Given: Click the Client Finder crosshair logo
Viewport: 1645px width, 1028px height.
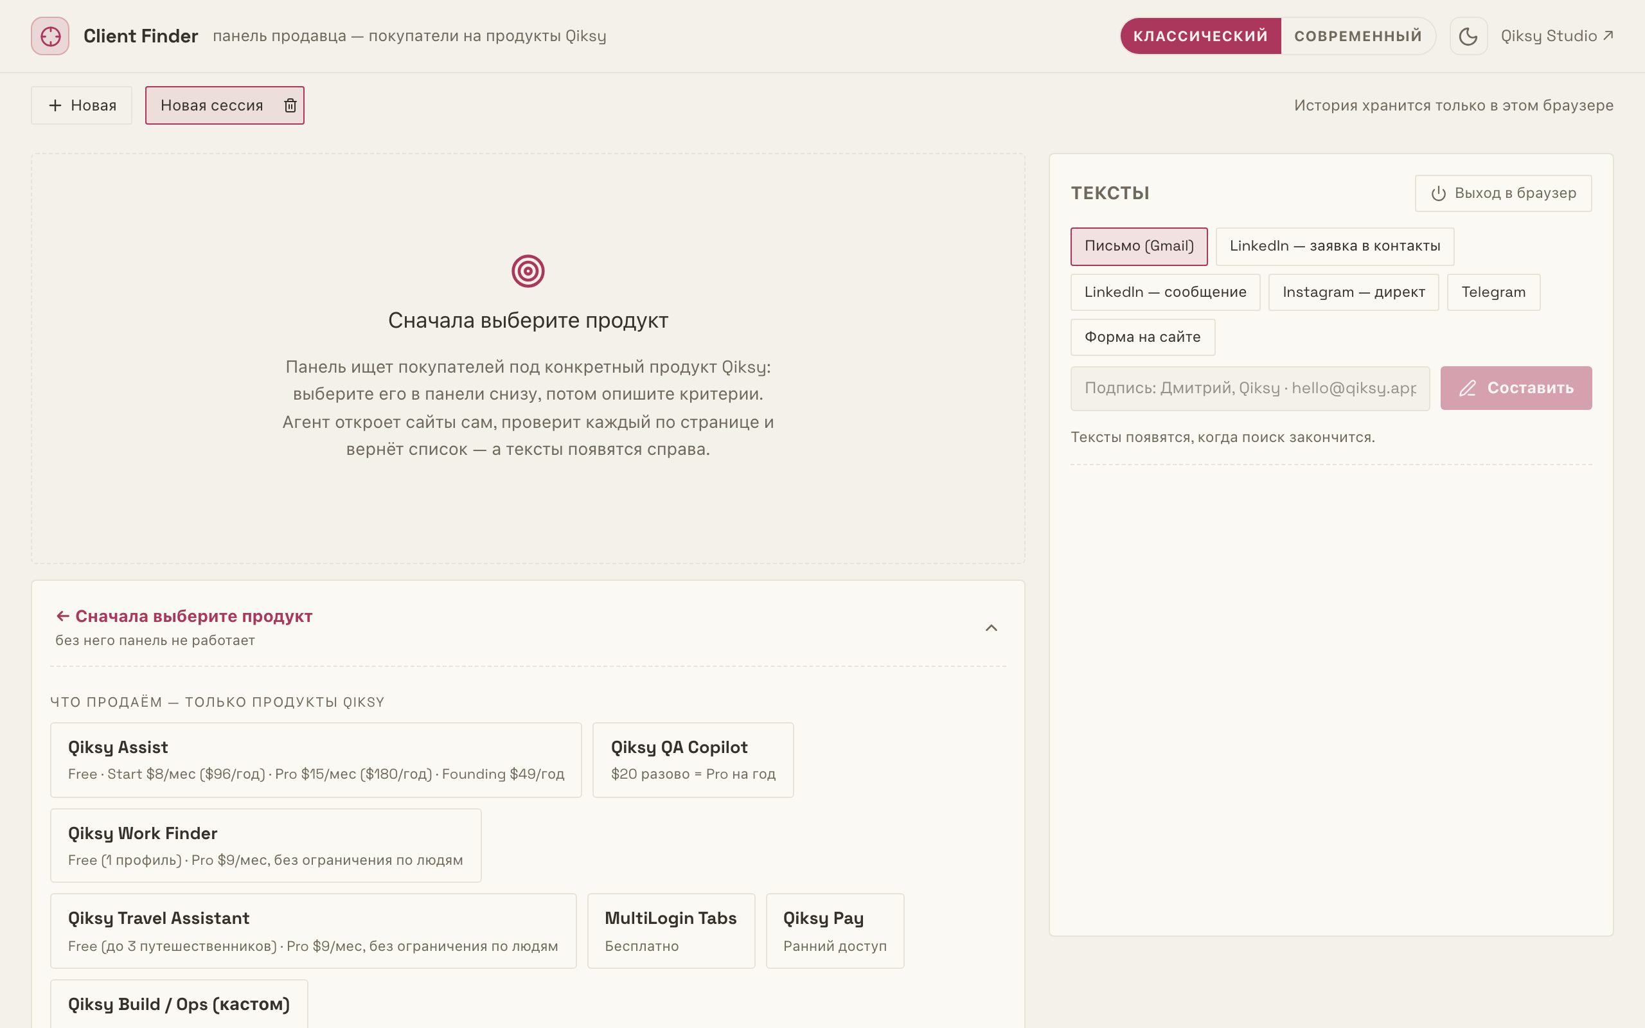Looking at the screenshot, I should point(49,36).
